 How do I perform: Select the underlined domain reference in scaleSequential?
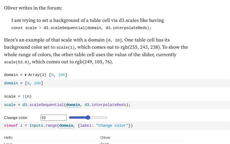[73, 105]
